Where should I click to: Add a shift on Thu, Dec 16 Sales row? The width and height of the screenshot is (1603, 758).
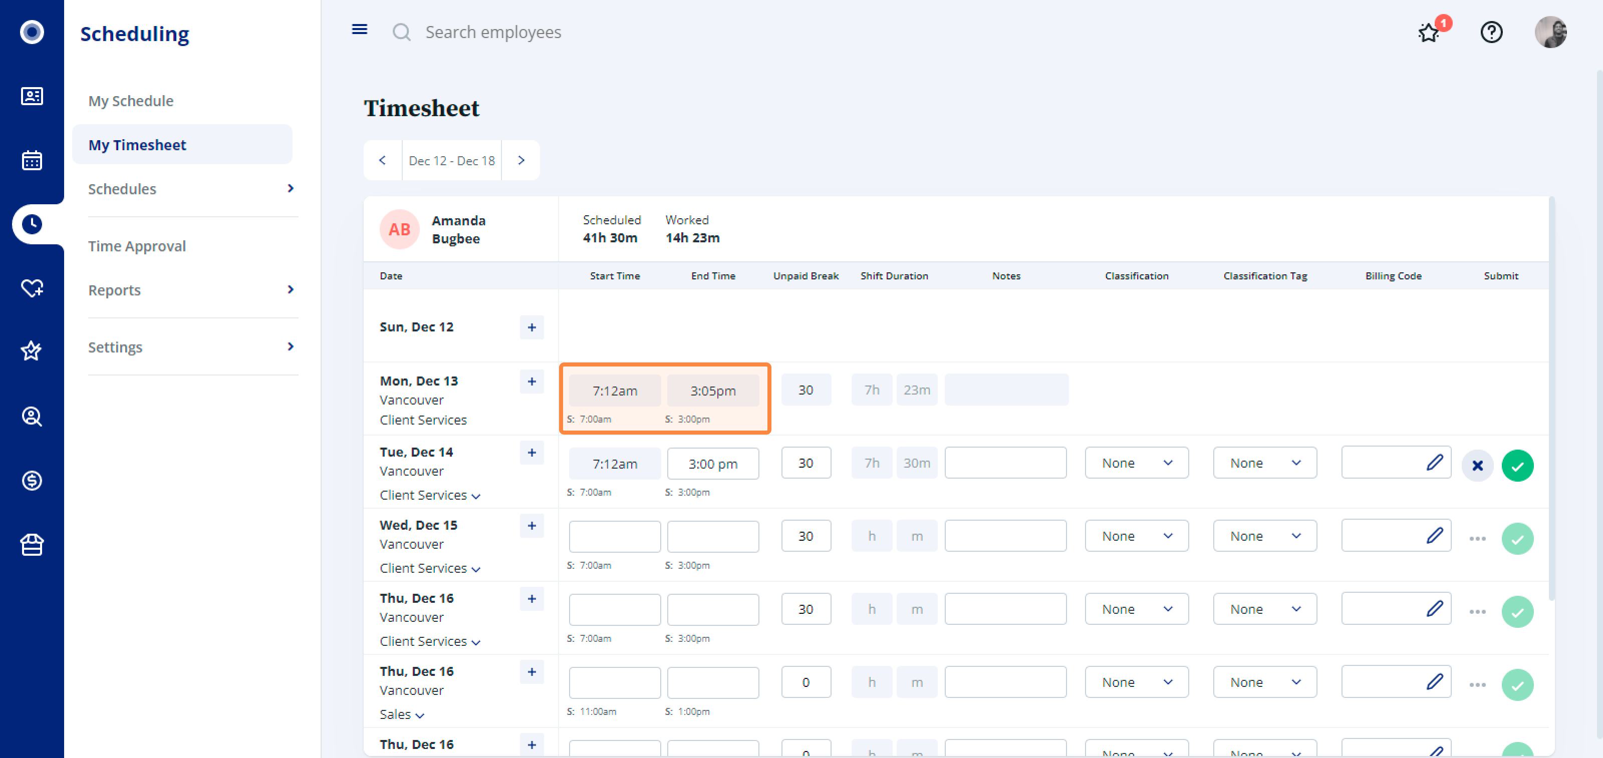point(531,671)
